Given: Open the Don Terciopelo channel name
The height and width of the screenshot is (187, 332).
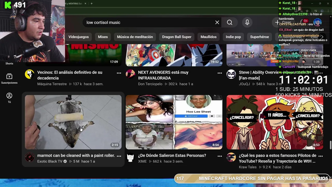Looking at the screenshot, I should tap(150, 84).
